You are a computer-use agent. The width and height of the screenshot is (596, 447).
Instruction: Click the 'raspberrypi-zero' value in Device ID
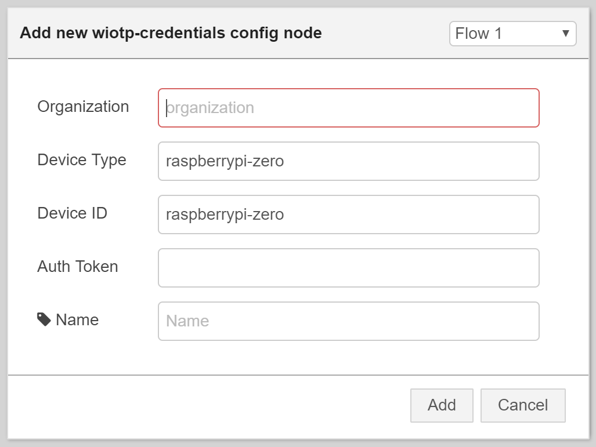(x=225, y=215)
